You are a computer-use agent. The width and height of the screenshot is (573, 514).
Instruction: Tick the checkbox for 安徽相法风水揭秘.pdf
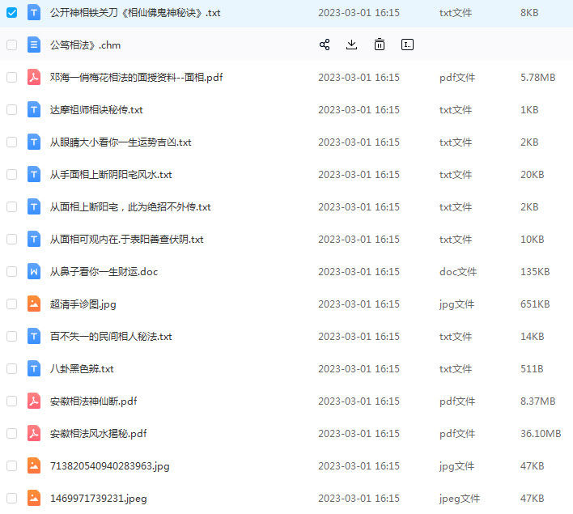(x=11, y=434)
